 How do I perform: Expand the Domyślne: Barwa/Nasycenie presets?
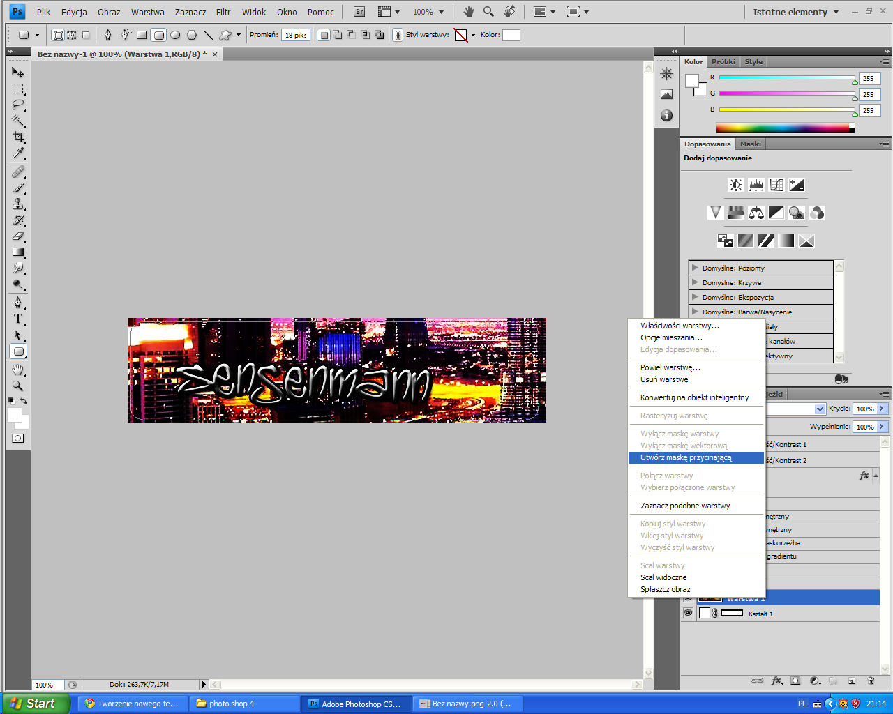pyautogui.click(x=695, y=312)
